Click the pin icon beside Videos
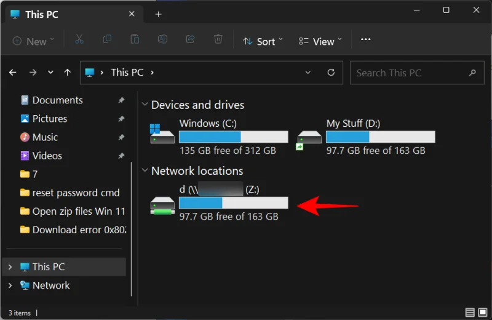492x320 pixels. 121,156
